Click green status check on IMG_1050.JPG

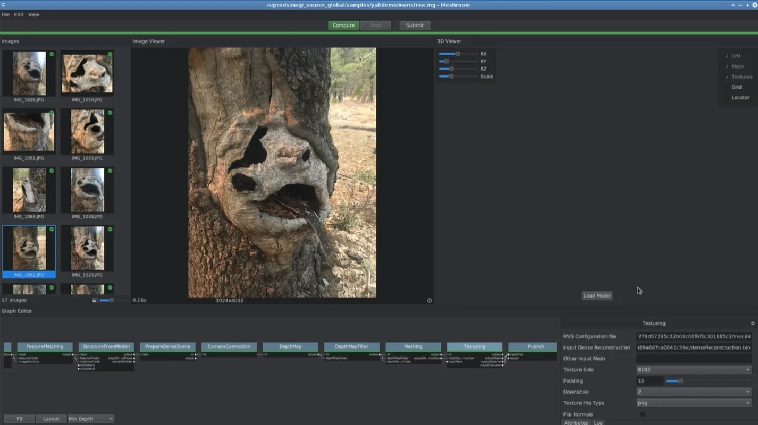[110, 54]
